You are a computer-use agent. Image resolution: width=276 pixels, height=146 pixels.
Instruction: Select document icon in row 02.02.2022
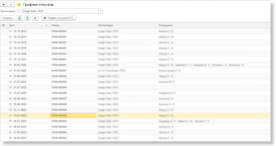click(11, 65)
